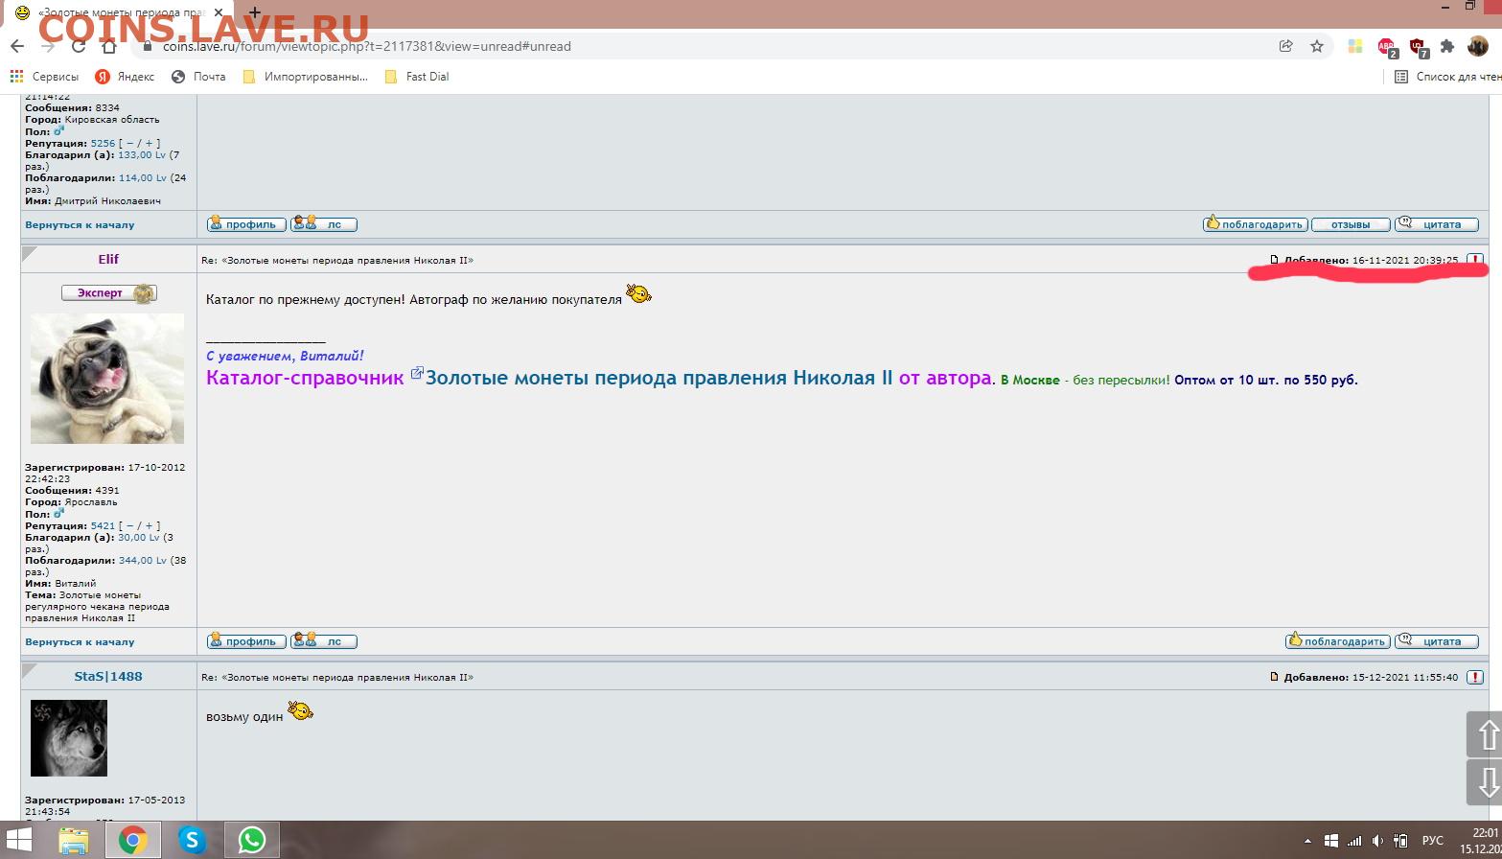Open a new browser tab
The image size is (1502, 859).
[255, 13]
